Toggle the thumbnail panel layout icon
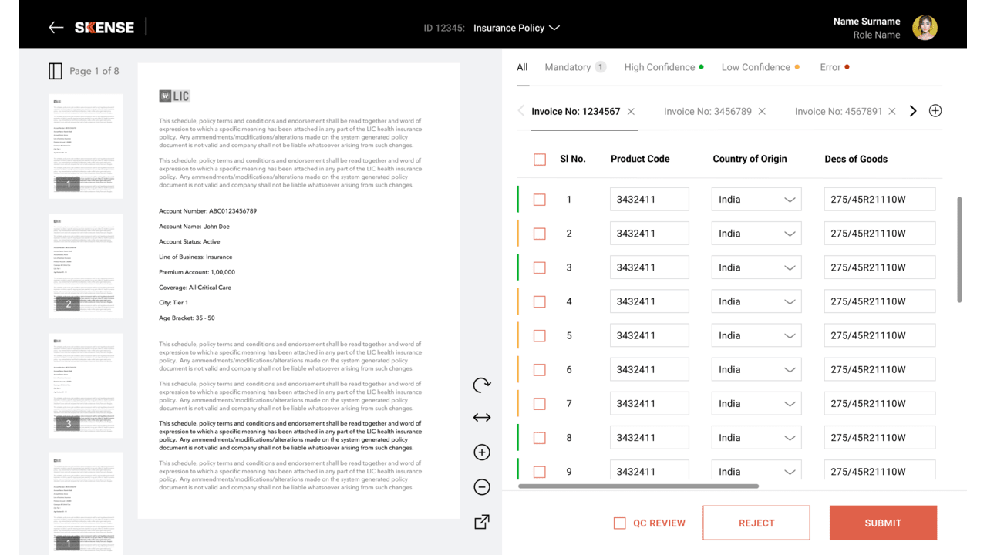987x555 pixels. [x=56, y=71]
